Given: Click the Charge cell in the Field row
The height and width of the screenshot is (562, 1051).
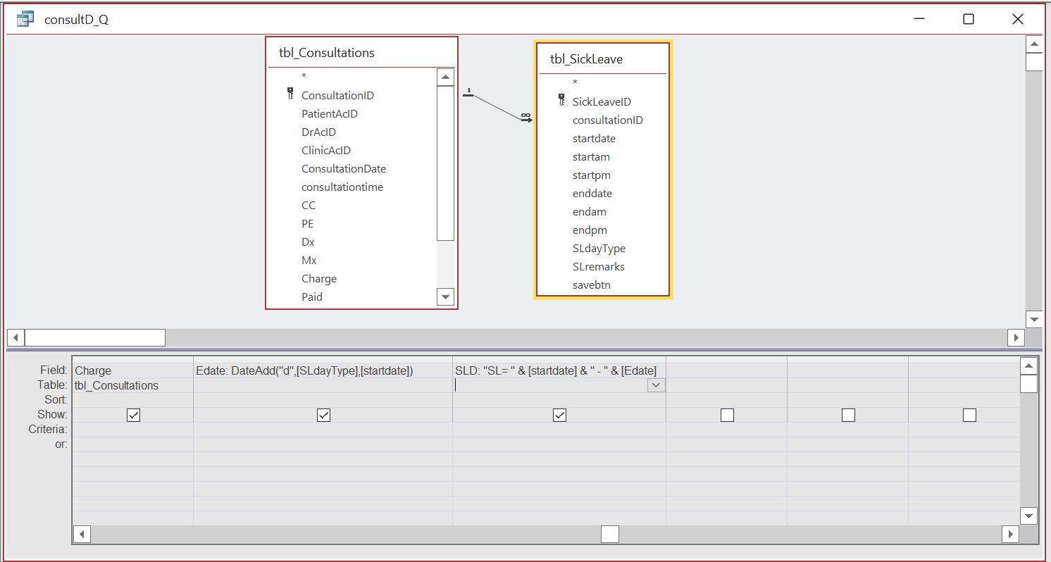Looking at the screenshot, I should 132,370.
